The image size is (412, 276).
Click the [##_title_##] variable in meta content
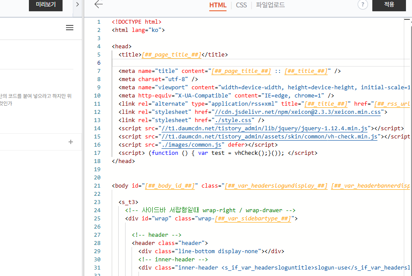[306, 71]
